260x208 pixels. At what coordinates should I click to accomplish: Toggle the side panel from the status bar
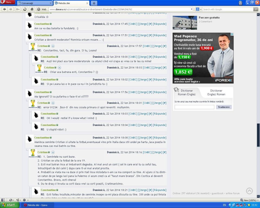click(3, 200)
